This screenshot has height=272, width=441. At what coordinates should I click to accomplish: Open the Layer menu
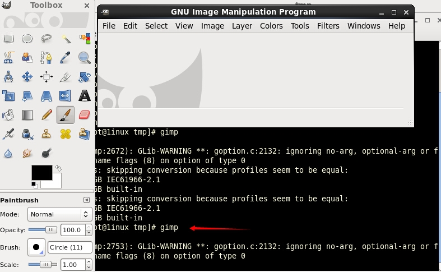(242, 26)
